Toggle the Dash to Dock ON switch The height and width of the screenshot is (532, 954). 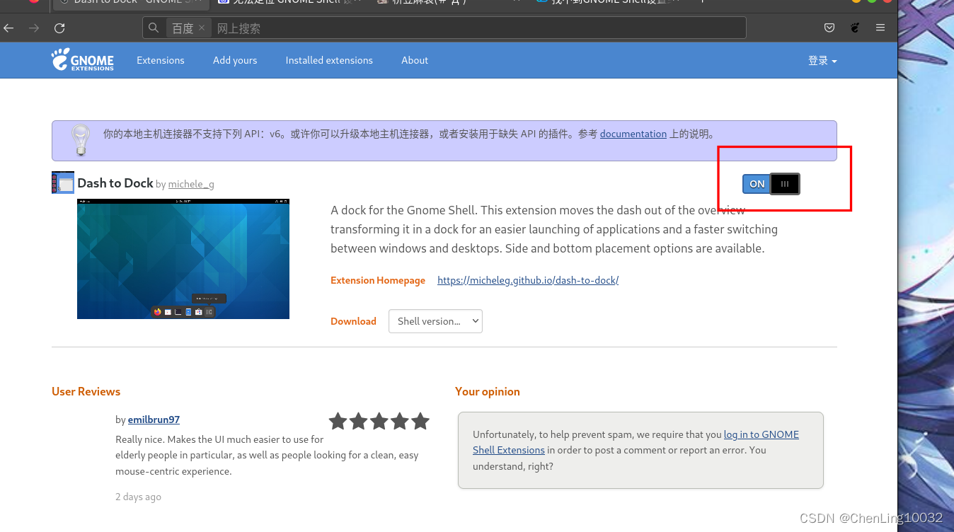click(771, 184)
